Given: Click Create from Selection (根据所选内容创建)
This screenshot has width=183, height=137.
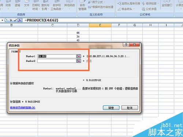Looking at the screenshot, I should 101,7.
